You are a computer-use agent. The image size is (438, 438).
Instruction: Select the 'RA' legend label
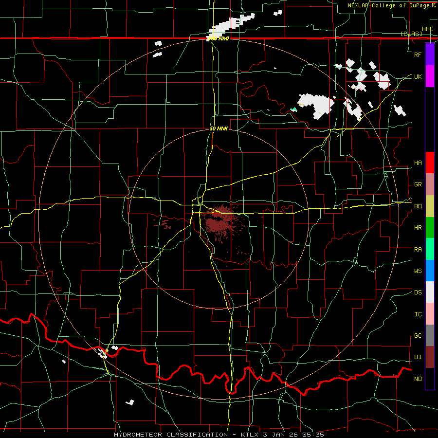[x=418, y=250]
